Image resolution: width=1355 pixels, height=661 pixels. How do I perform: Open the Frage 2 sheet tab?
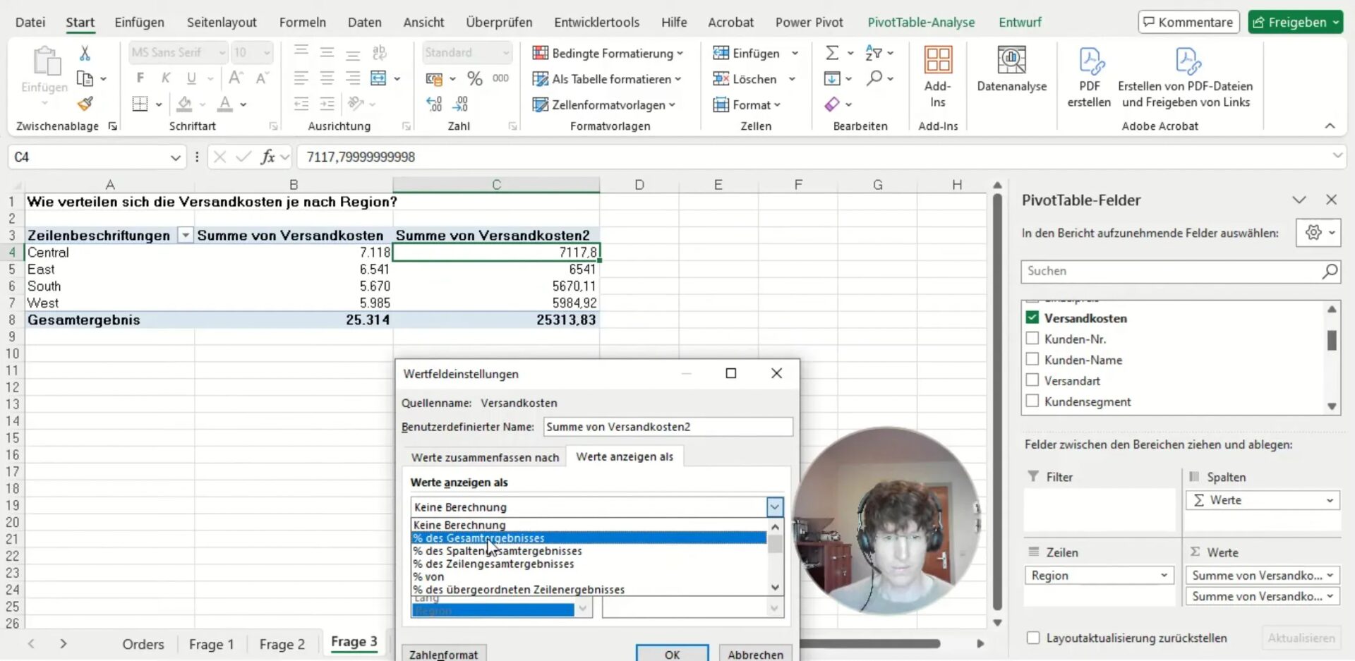click(x=282, y=644)
